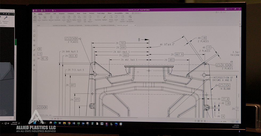Image resolution: width=261 pixels, height=136 pixels.
Task: Click the SnapShot tool icon
Action: 45,18
